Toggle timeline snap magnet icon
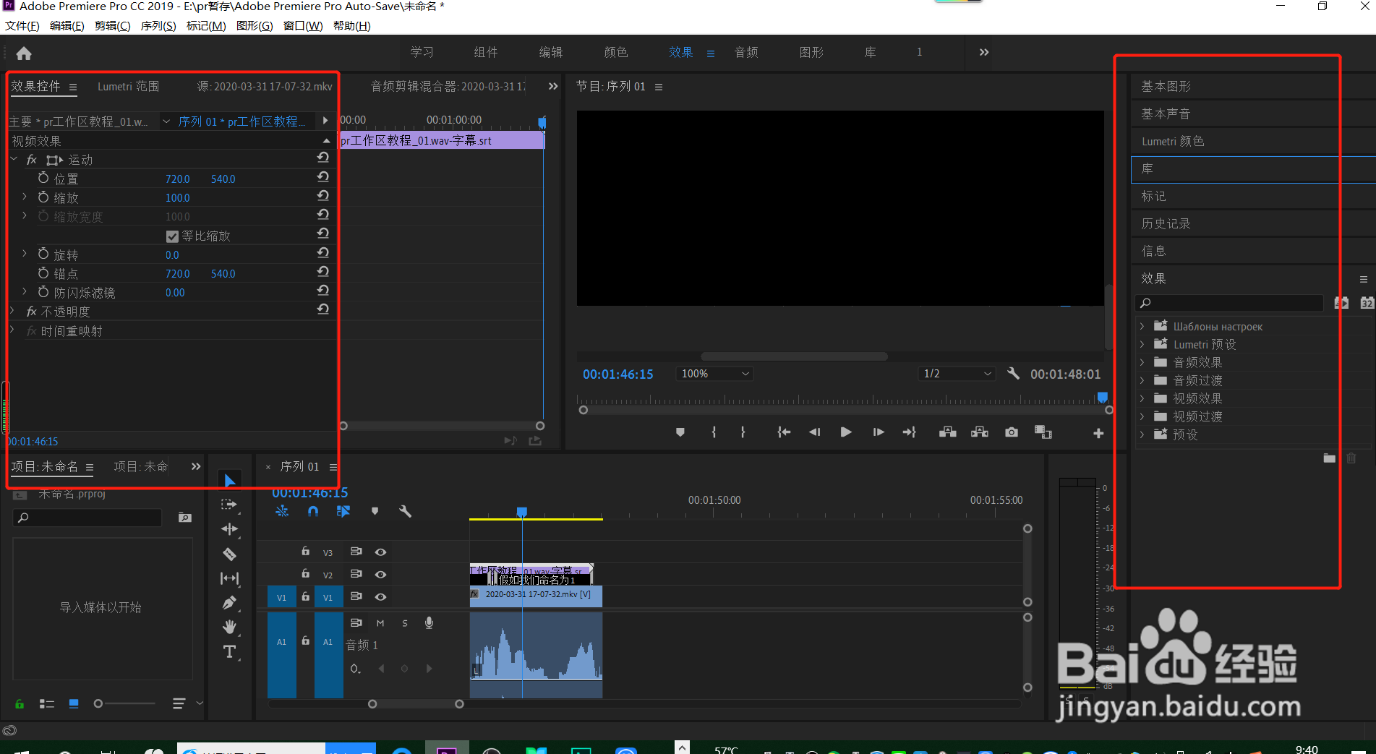The image size is (1376, 754). [312, 511]
